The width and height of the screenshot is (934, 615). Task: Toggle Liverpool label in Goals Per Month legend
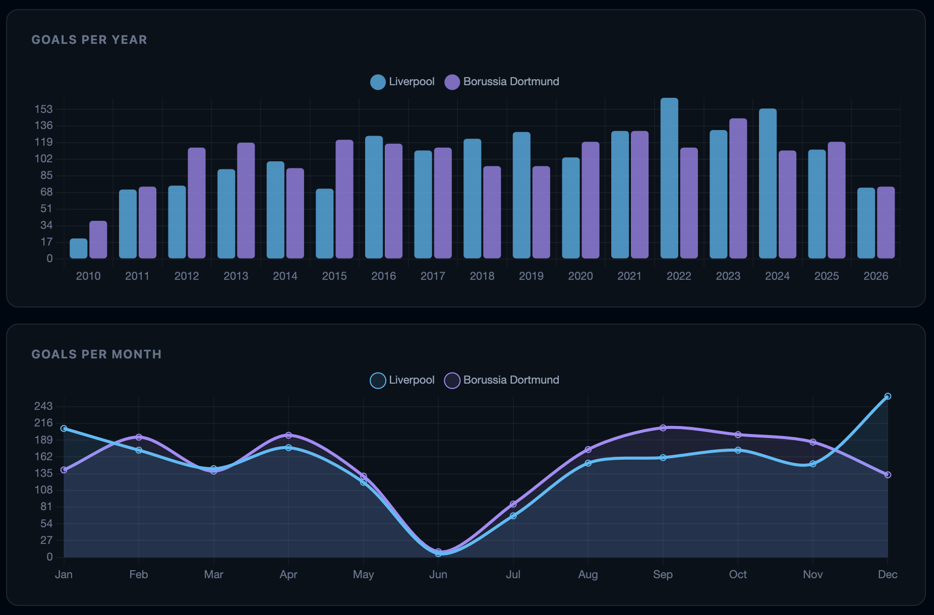point(412,380)
